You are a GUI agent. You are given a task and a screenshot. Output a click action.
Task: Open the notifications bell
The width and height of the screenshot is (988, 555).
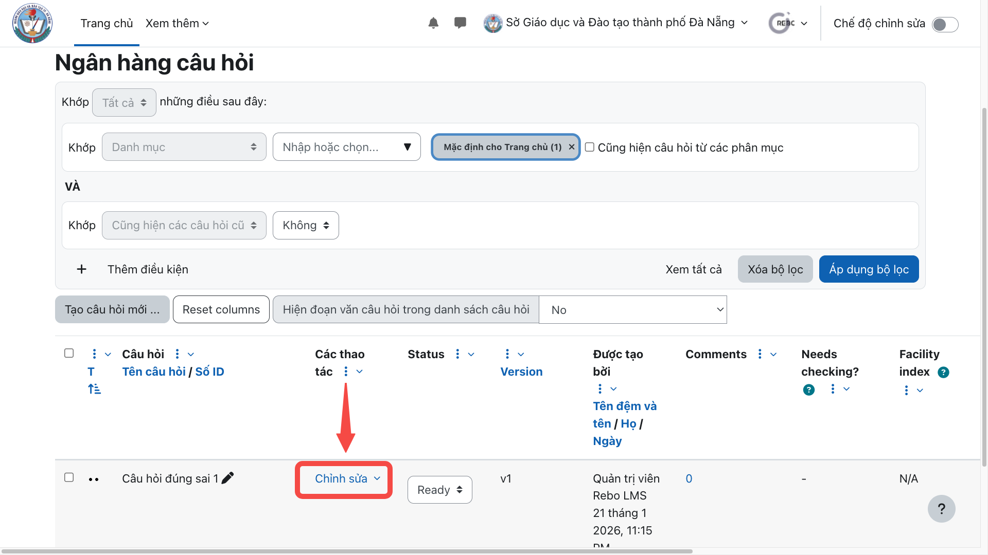433,23
